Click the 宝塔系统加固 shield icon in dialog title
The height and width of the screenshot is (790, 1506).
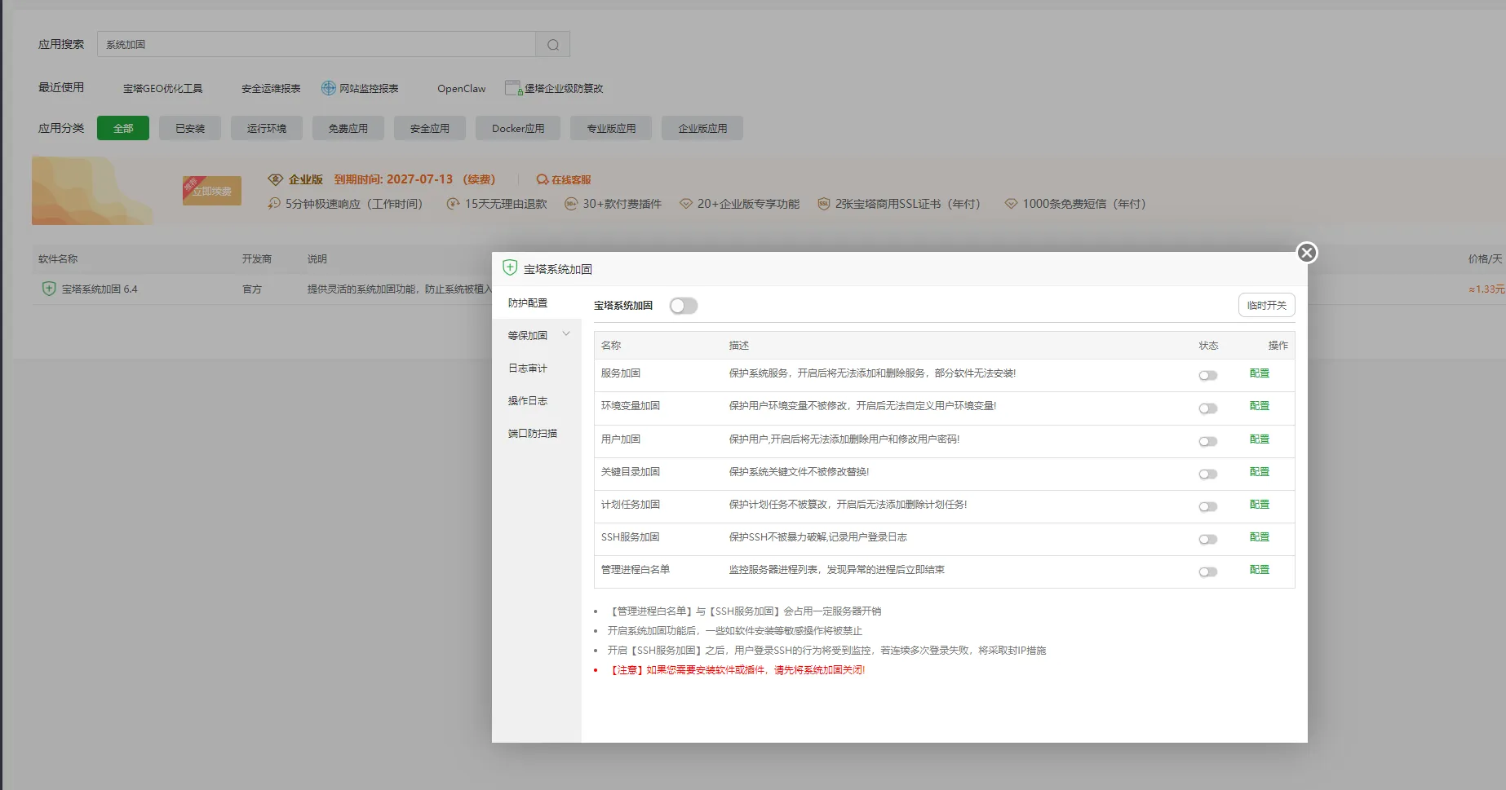click(510, 267)
